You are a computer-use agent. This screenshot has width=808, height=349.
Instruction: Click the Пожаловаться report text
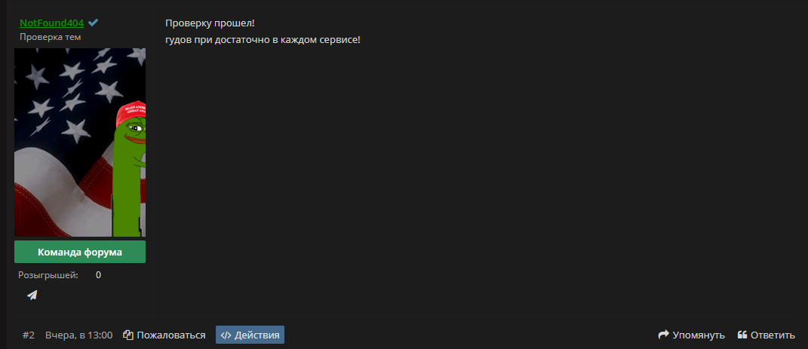(171, 335)
